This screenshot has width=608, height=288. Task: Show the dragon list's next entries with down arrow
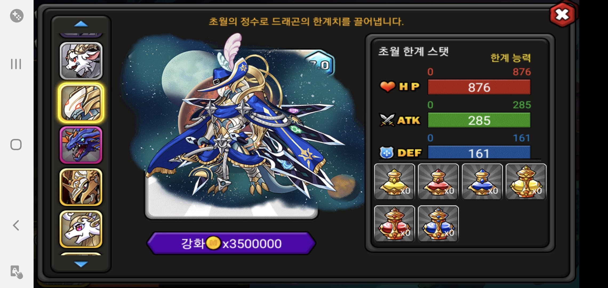pos(81,264)
